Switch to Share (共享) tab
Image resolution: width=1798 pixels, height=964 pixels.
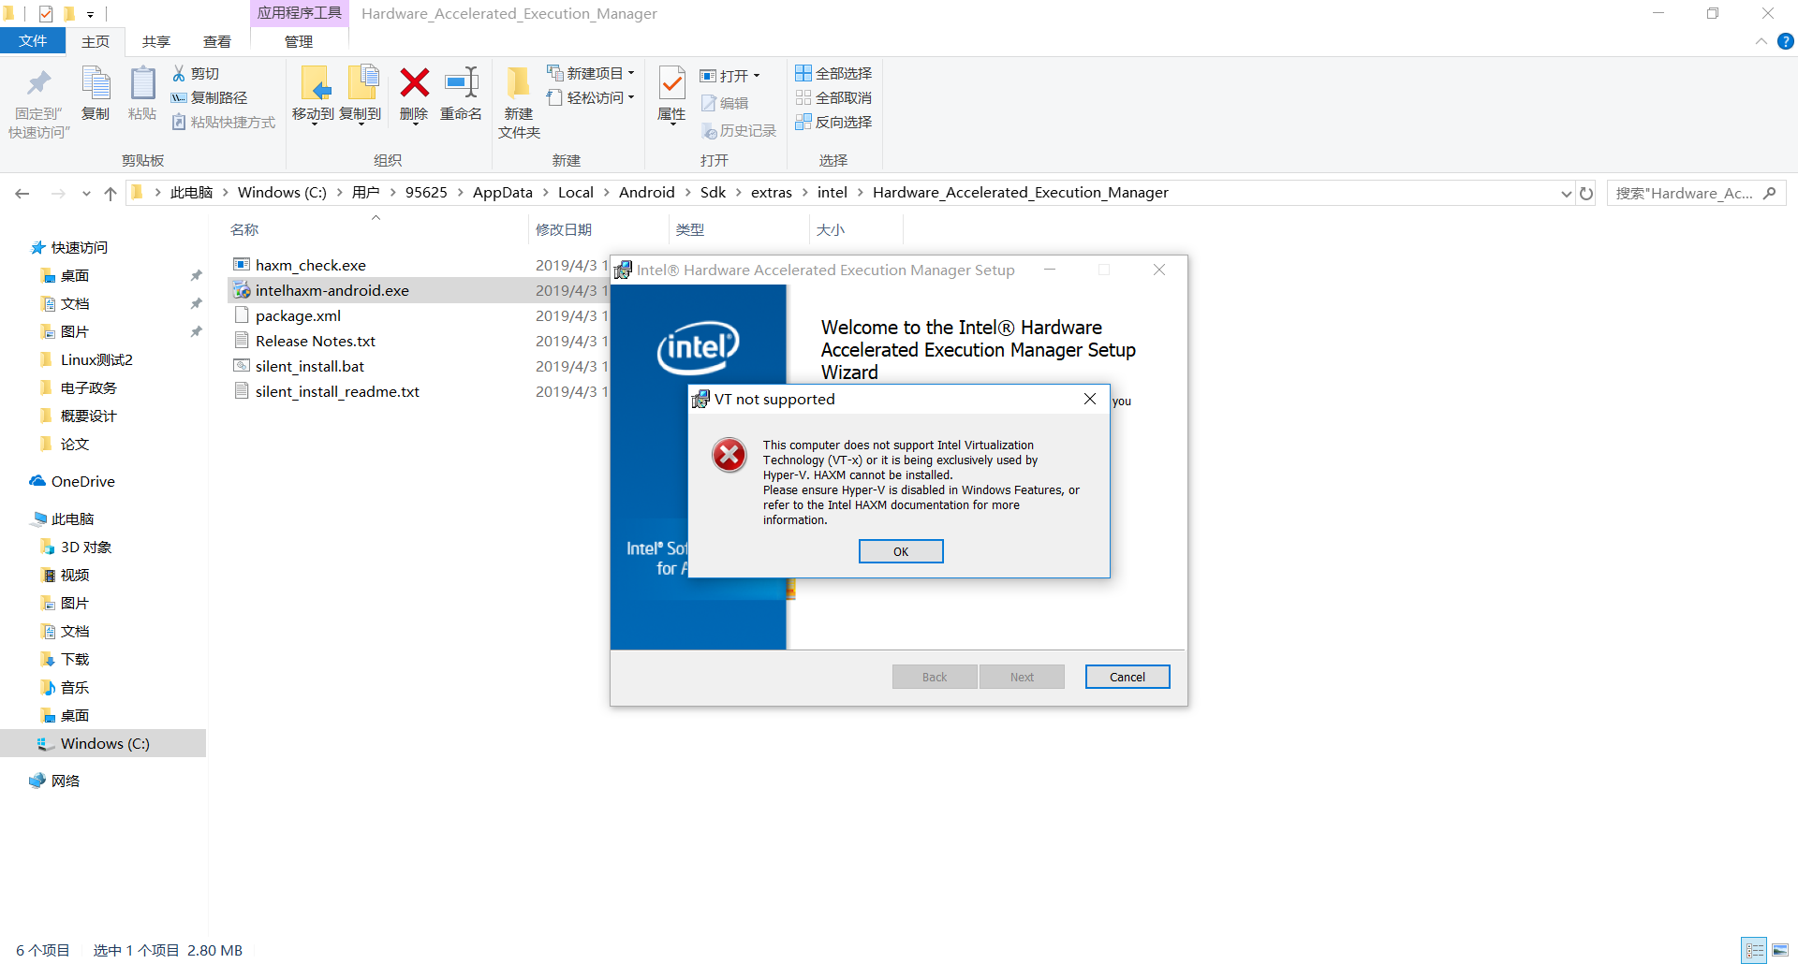click(156, 41)
